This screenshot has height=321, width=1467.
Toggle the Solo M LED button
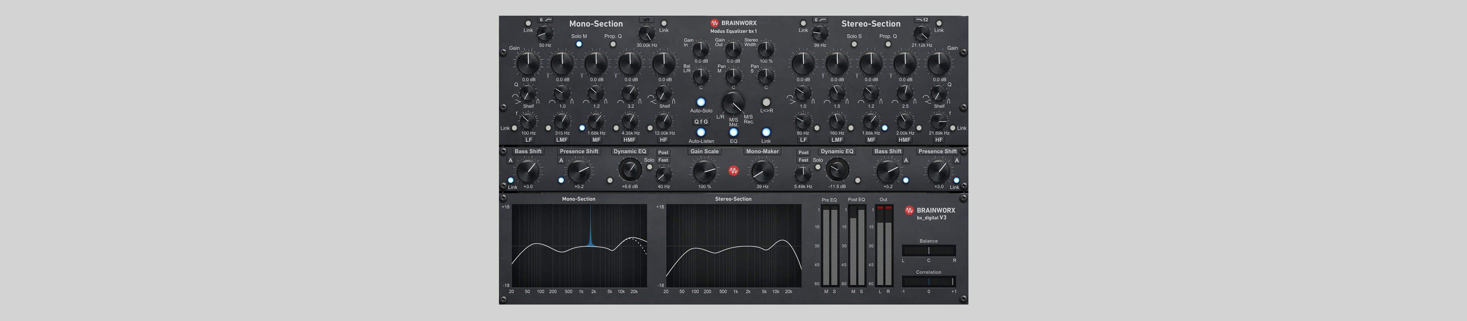coord(579,44)
